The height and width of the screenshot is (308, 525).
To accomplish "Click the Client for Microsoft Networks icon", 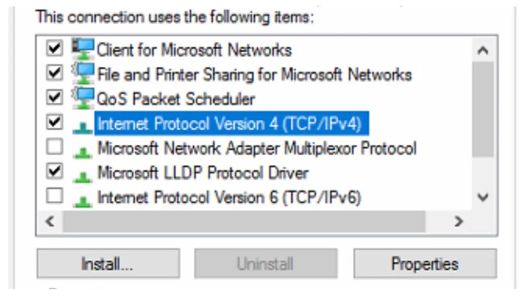I will point(83,49).
